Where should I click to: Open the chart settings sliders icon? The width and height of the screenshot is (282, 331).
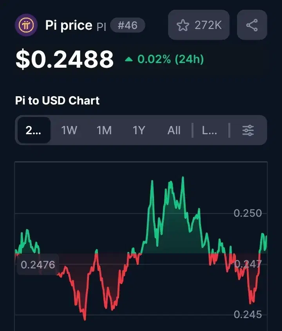(x=248, y=130)
